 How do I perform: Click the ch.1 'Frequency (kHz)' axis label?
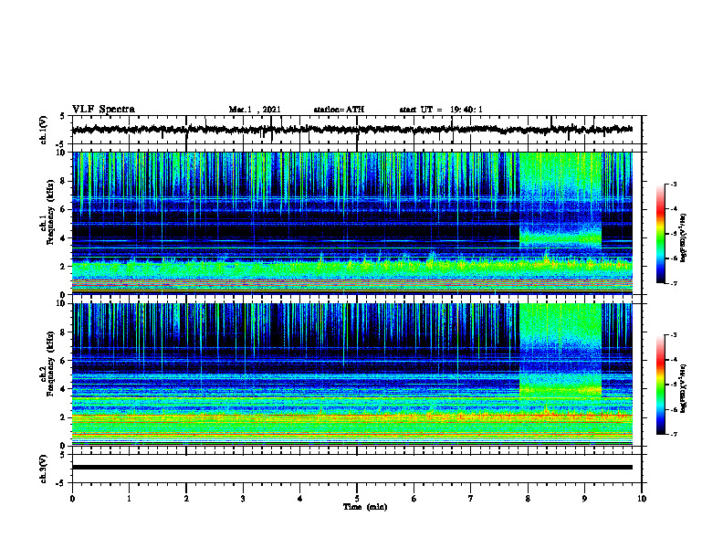(51, 213)
